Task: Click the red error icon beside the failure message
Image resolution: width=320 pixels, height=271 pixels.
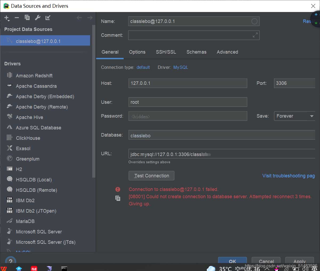Action: pyautogui.click(x=118, y=189)
